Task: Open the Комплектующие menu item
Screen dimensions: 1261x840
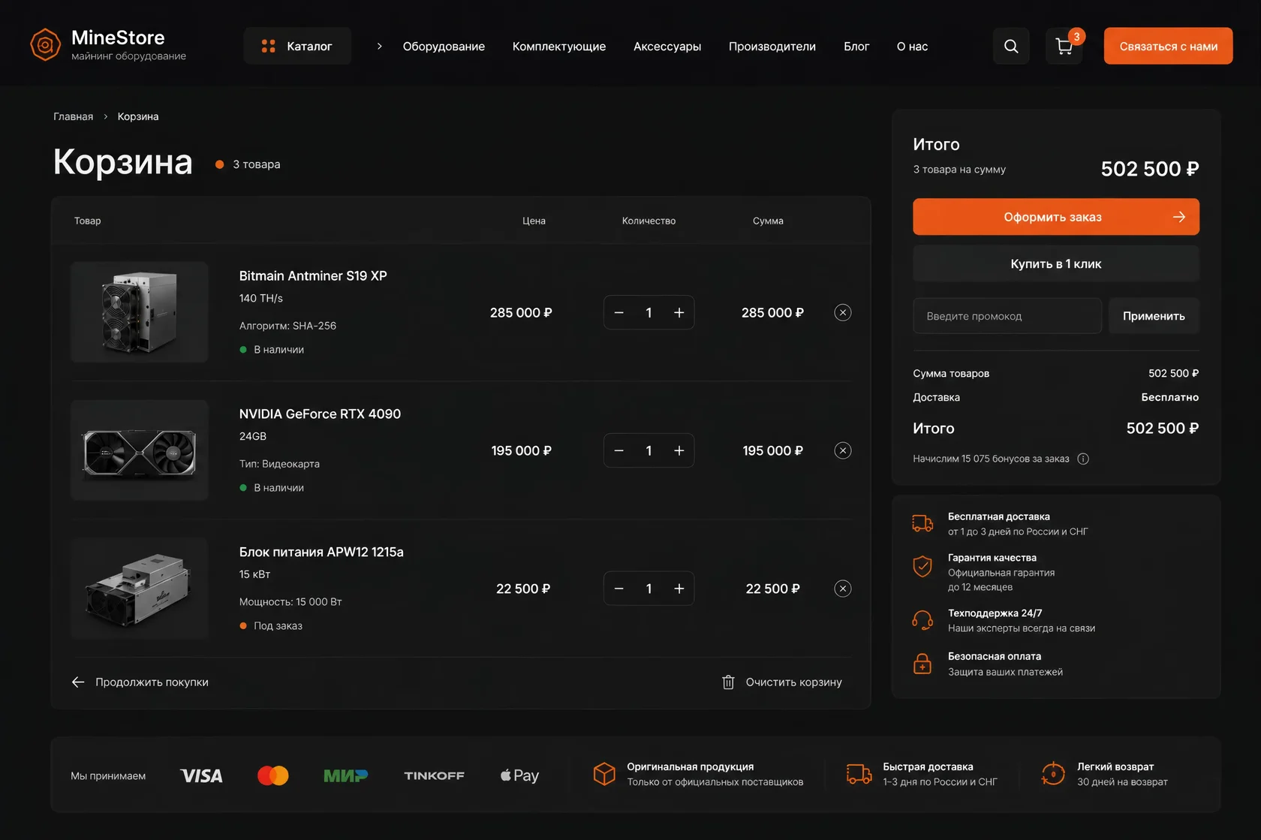Action: pos(559,47)
